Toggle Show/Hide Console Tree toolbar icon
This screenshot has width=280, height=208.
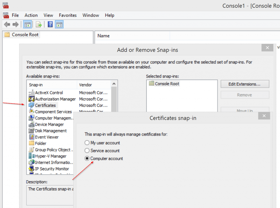28,25
